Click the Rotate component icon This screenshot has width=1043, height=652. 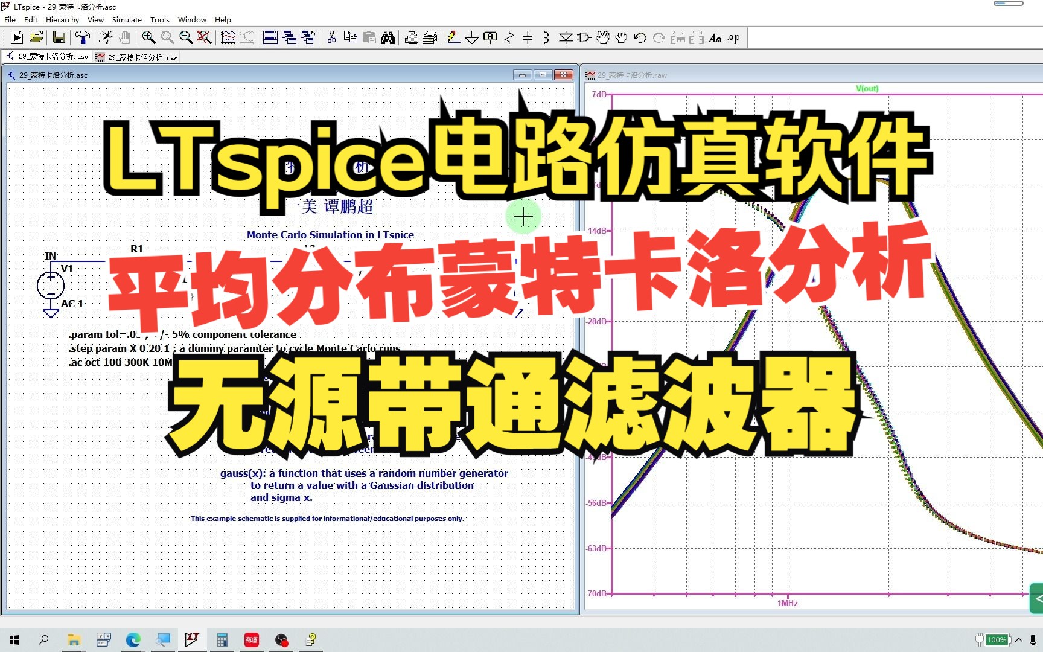click(x=678, y=38)
